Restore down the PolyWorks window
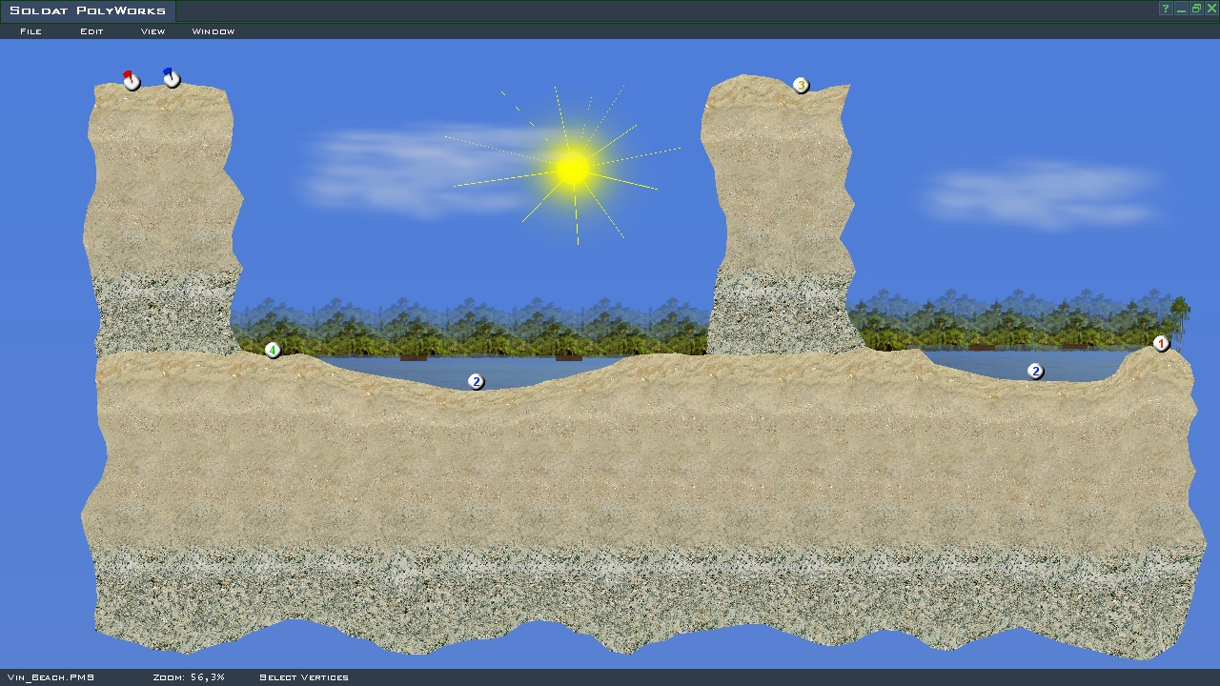The image size is (1220, 686). 1196,9
